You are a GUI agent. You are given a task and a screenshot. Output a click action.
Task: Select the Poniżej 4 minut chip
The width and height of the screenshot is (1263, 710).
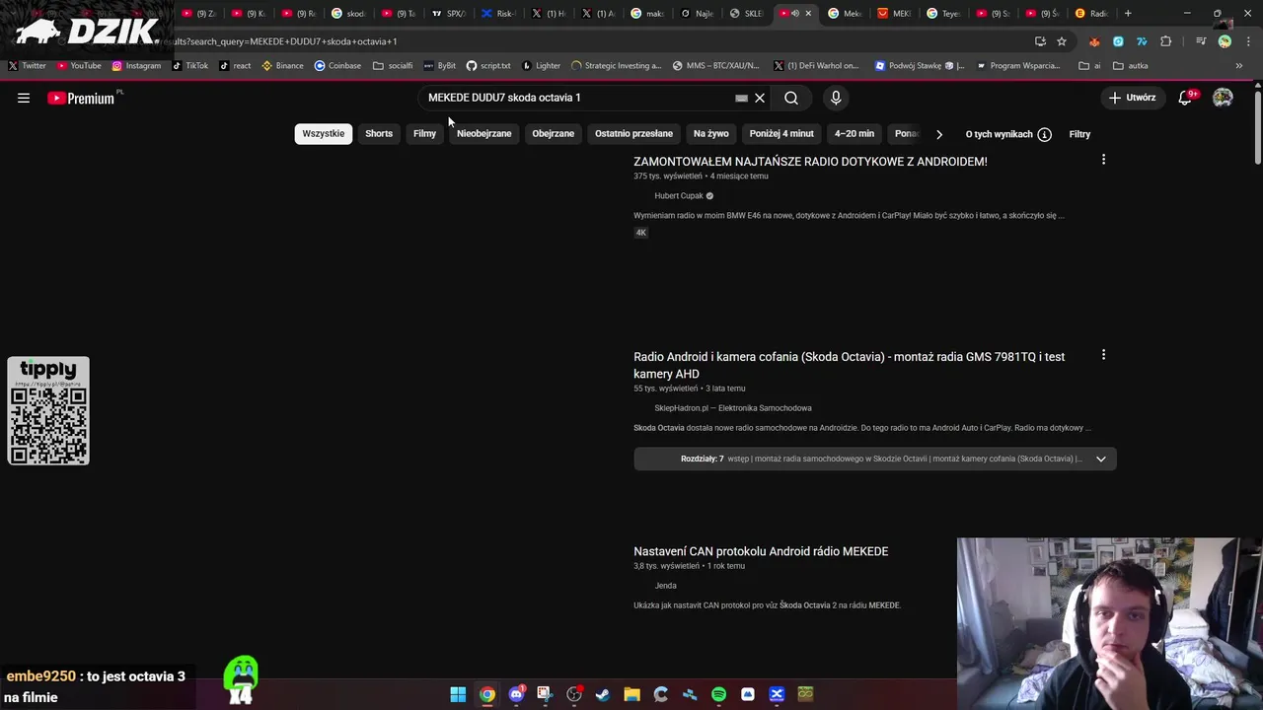[x=781, y=133]
